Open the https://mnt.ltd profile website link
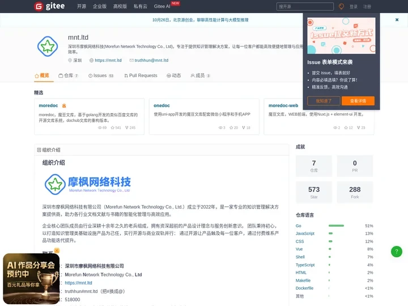 (x=108, y=61)
